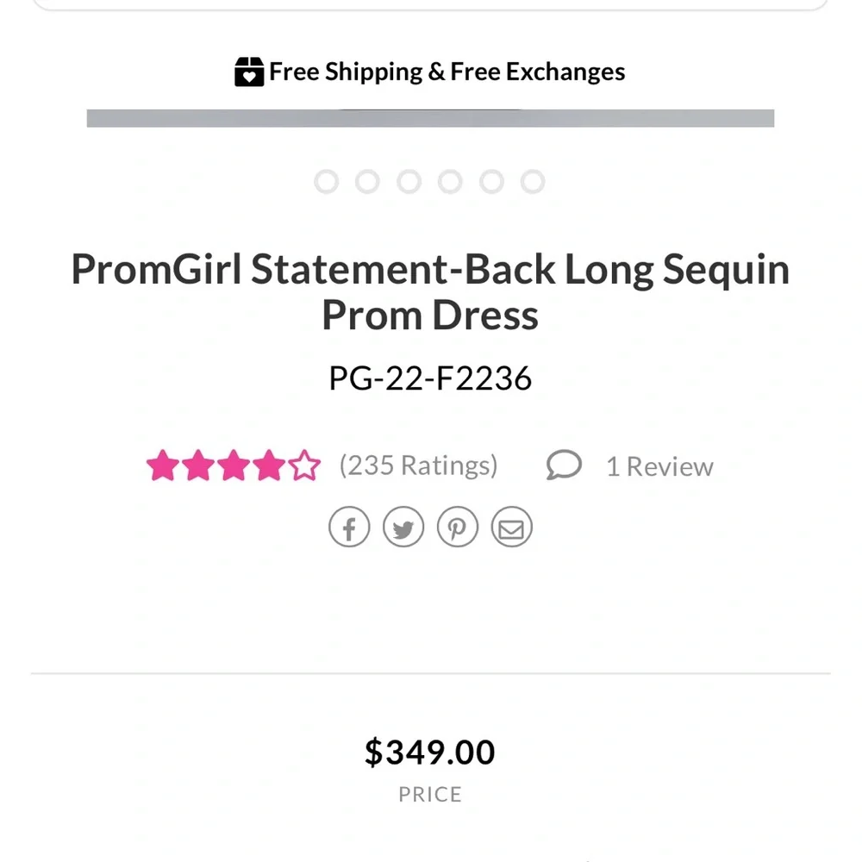The image size is (862, 862).
Task: Click the free shipping box icon
Action: tap(249, 72)
